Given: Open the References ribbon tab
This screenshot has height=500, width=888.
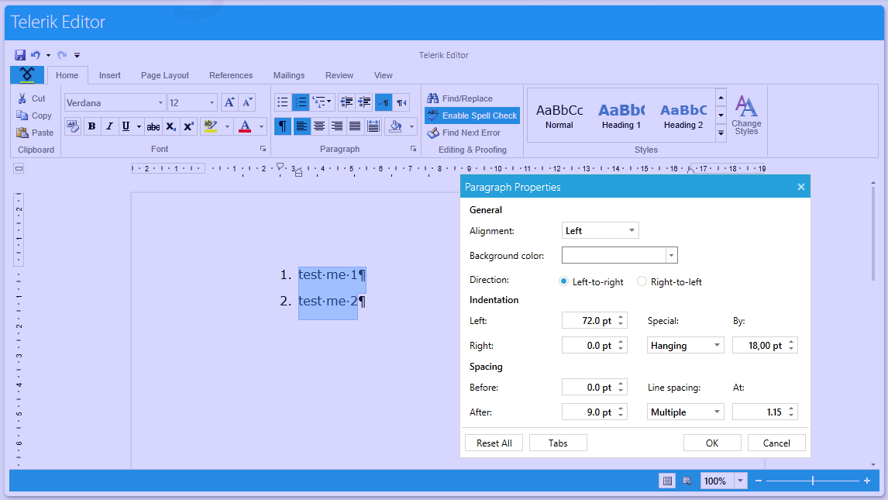Looking at the screenshot, I should (231, 75).
